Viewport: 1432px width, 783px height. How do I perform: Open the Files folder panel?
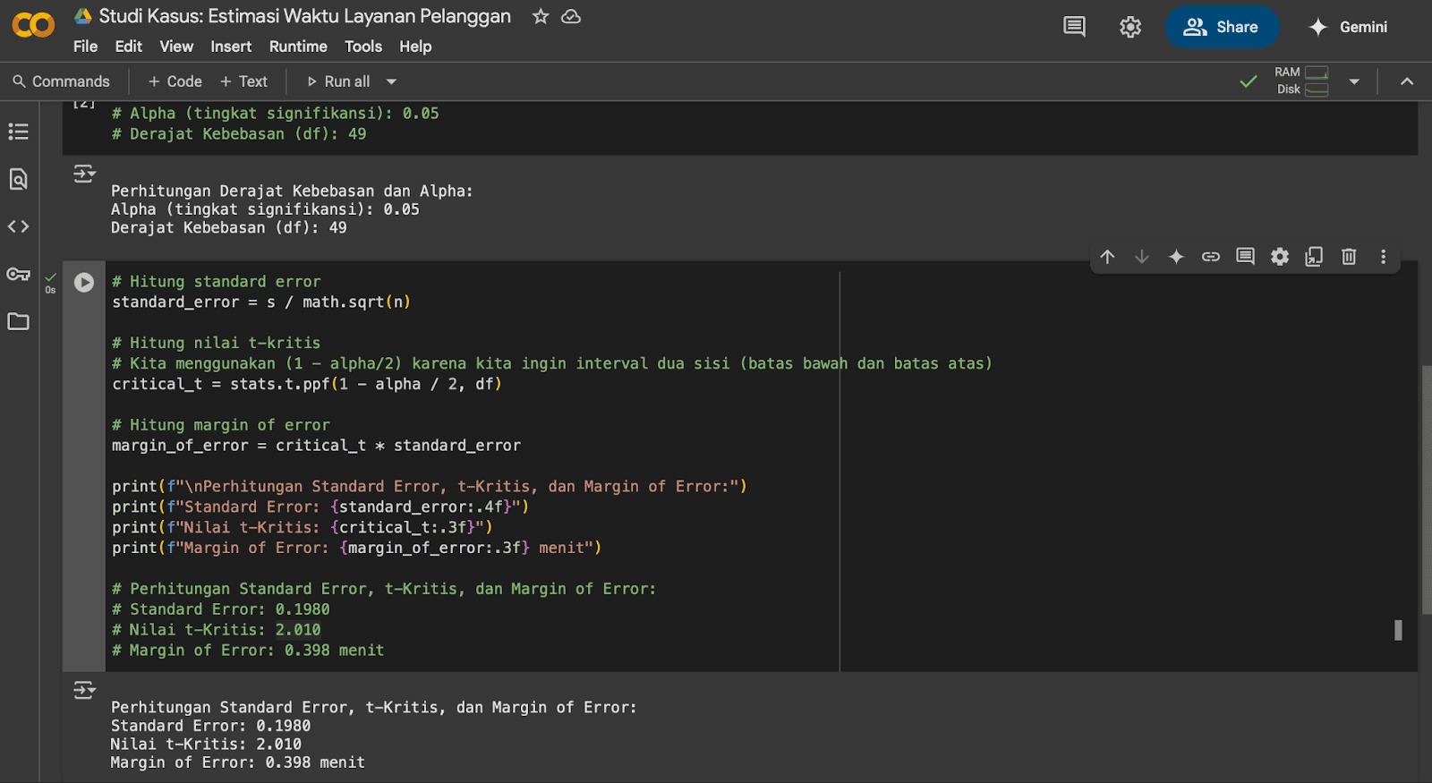tap(18, 322)
